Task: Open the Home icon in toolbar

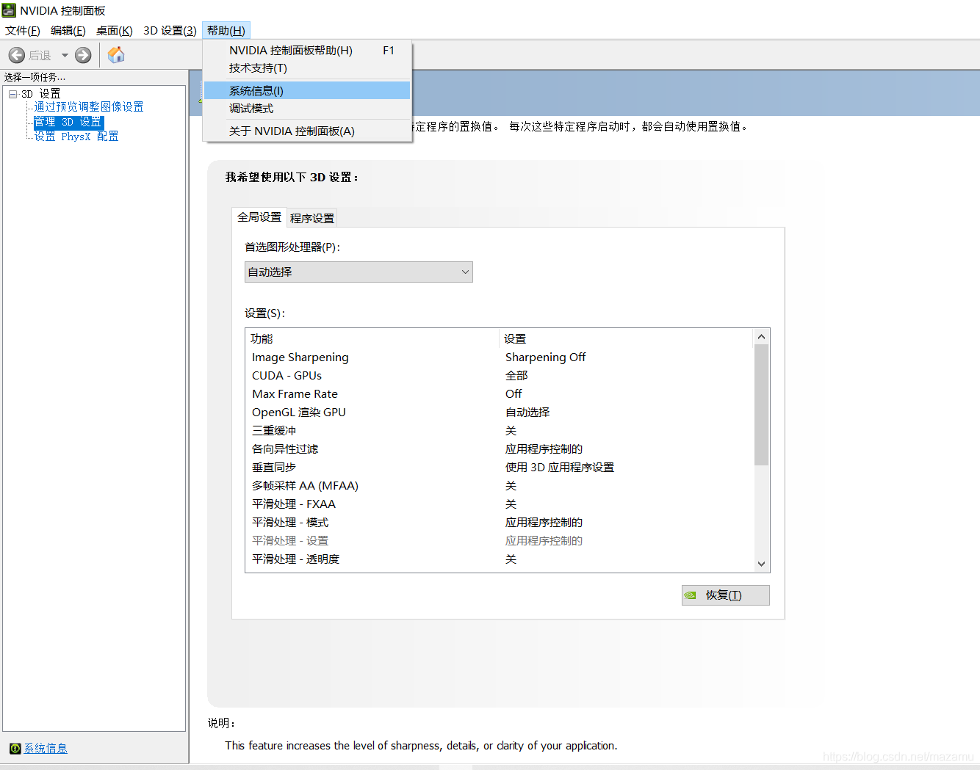Action: [x=116, y=55]
